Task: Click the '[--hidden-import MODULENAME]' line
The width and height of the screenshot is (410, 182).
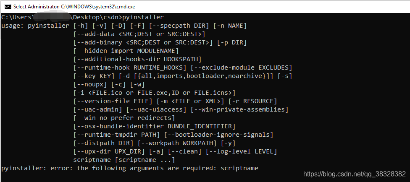Action: tap(126, 51)
